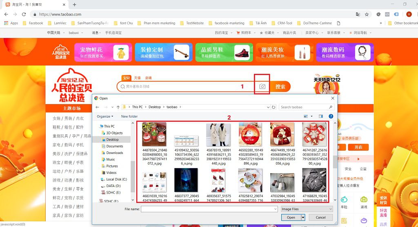The image size is (418, 227).
Task: Open the Organize menu
Action: point(105,116)
